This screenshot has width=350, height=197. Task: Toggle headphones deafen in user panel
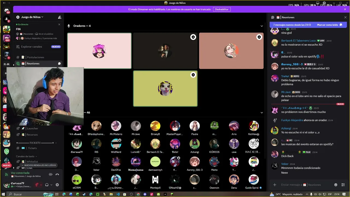coord(47,185)
